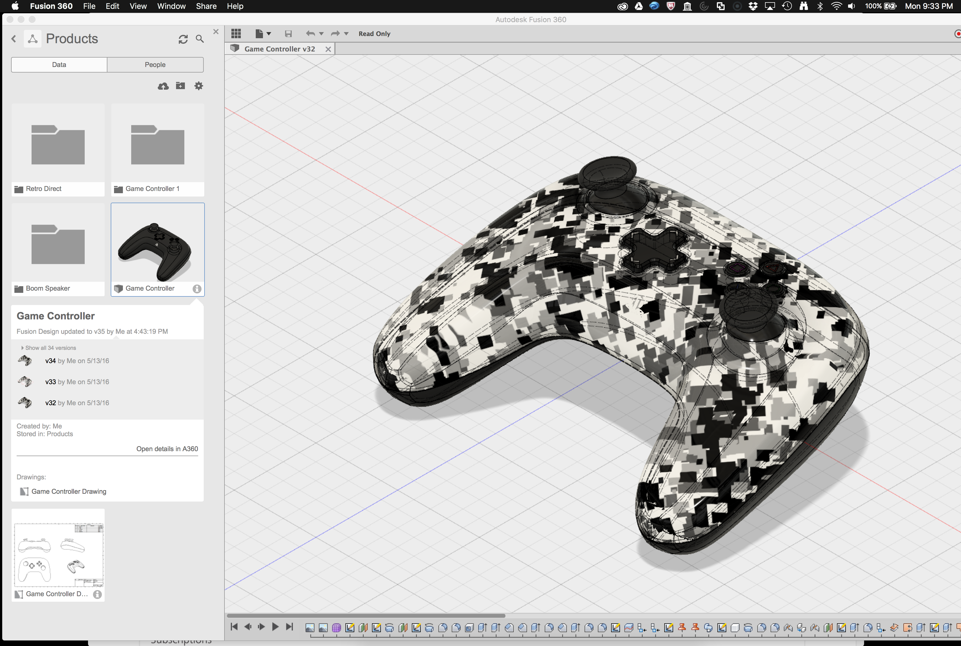This screenshot has width=961, height=646.
Task: Click the new folder icon
Action: 180,86
